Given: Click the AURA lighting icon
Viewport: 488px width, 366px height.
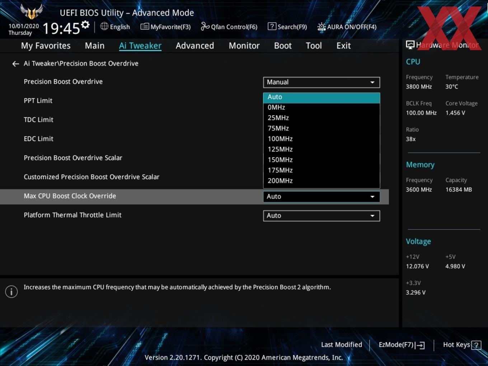Looking at the screenshot, I should click(322, 27).
